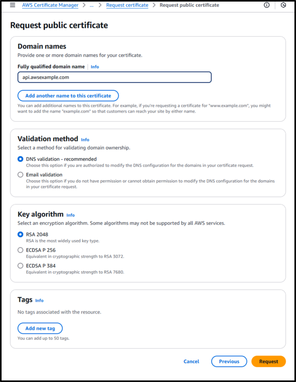Screen dimensions: 296x382
Task: Select the ECDSA P 256 key algorithm
Action: [20, 250]
